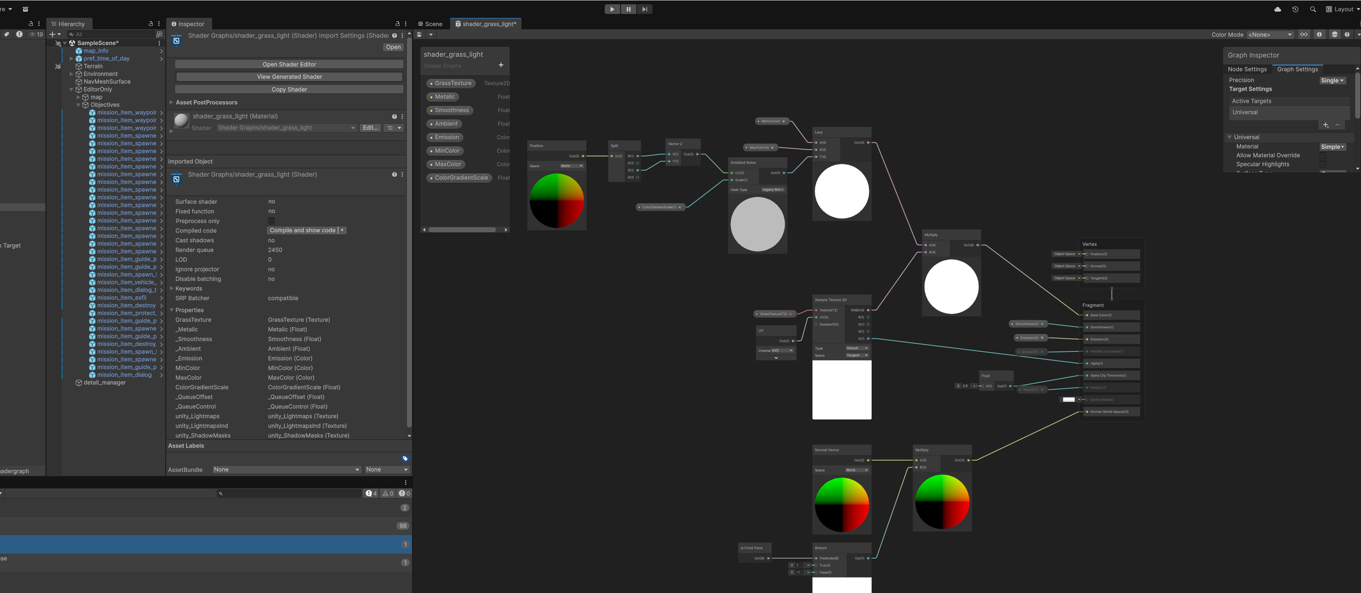Open the Unity Cloud services icon
Viewport: 1361px width, 593px height.
pos(1278,9)
